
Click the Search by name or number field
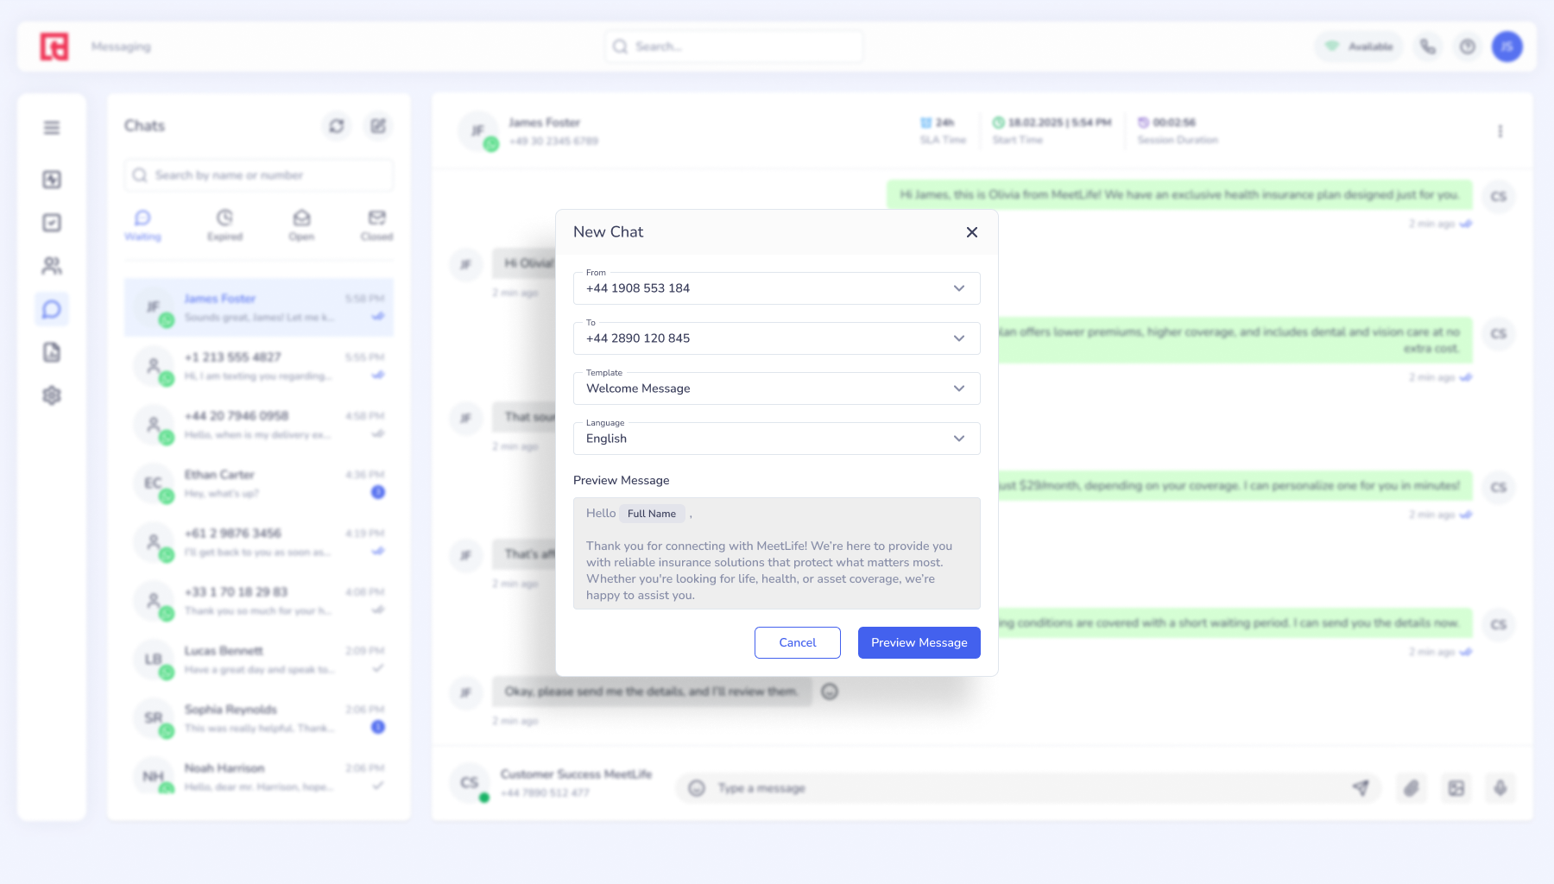click(x=259, y=175)
